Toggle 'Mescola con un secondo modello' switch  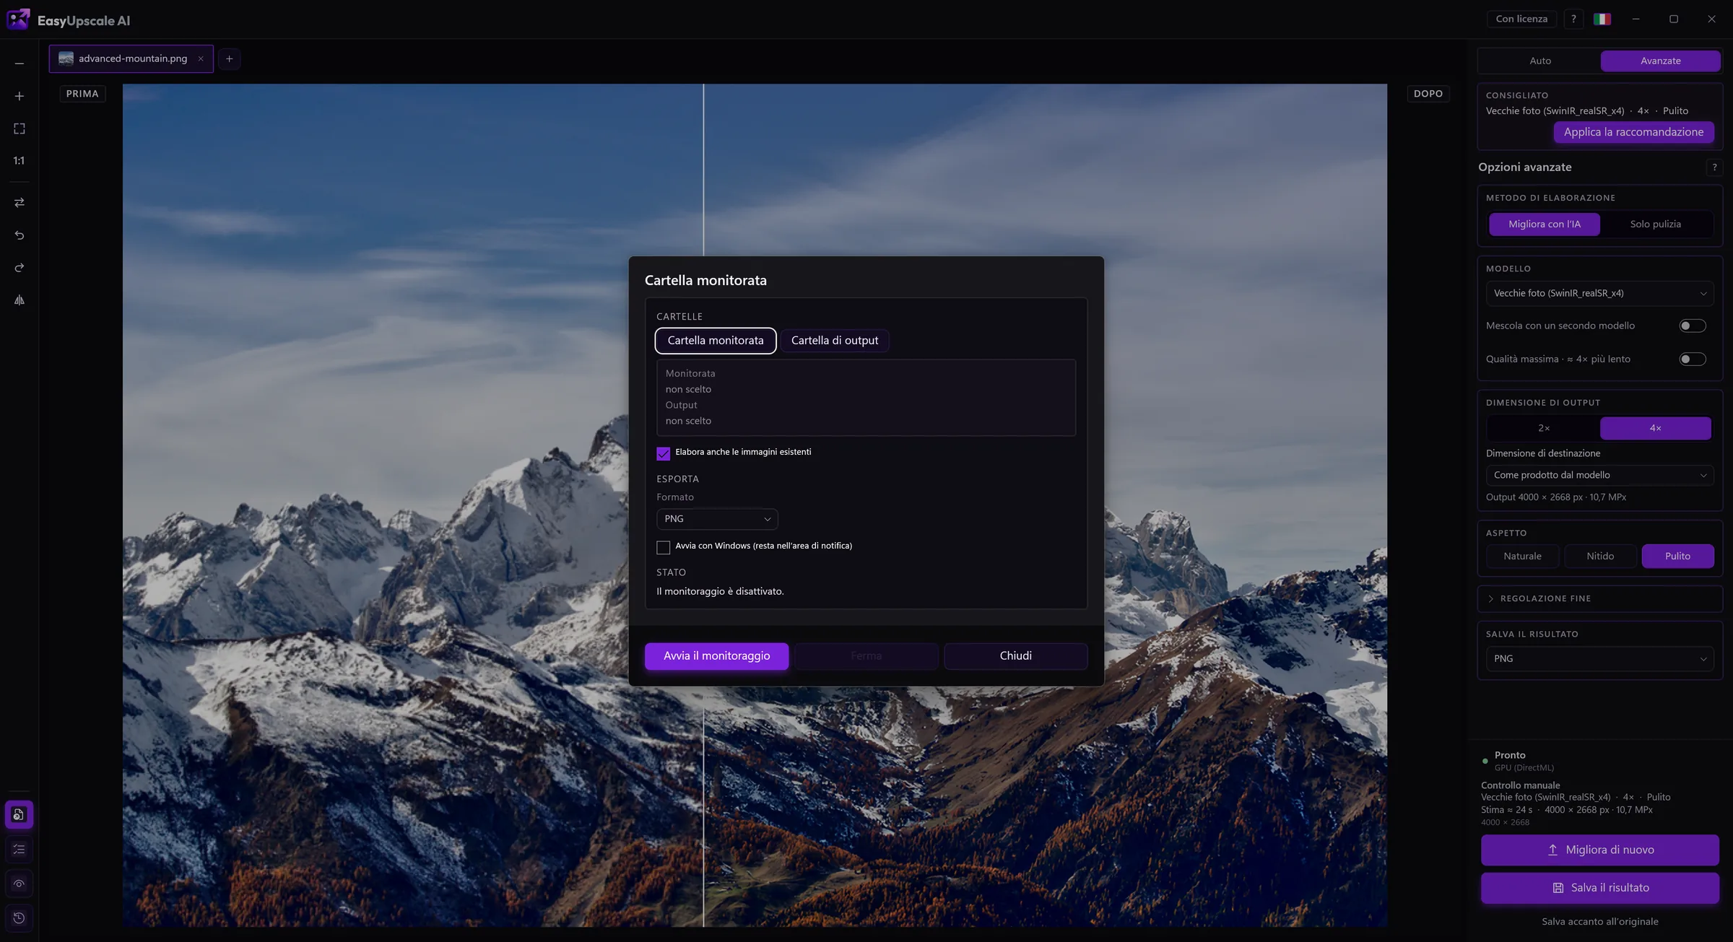tap(1693, 326)
